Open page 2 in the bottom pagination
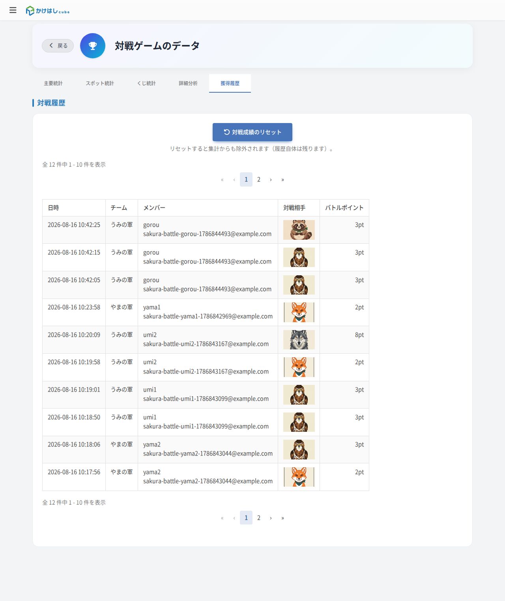Viewport: 505px width, 601px height. pyautogui.click(x=259, y=518)
